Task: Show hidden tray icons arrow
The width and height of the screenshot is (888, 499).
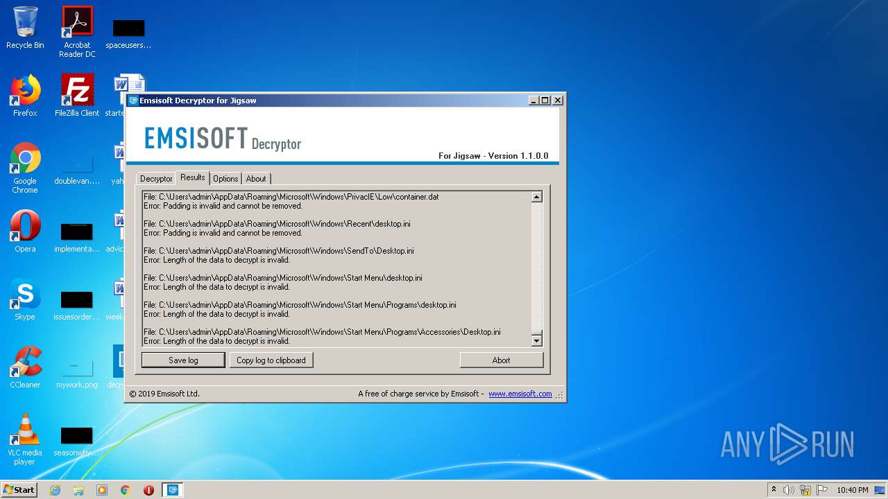Action: pyautogui.click(x=774, y=490)
